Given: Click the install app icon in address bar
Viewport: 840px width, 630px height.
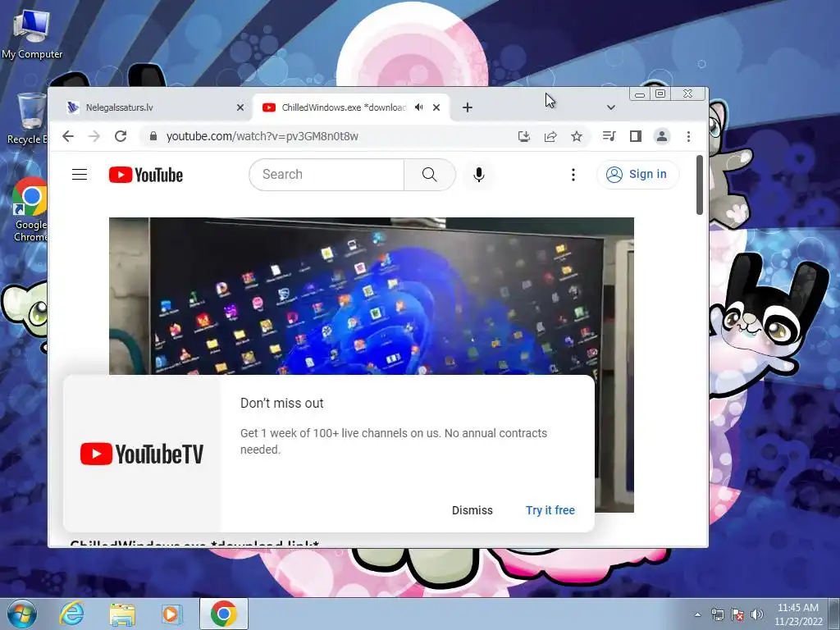Looking at the screenshot, I should 524,136.
